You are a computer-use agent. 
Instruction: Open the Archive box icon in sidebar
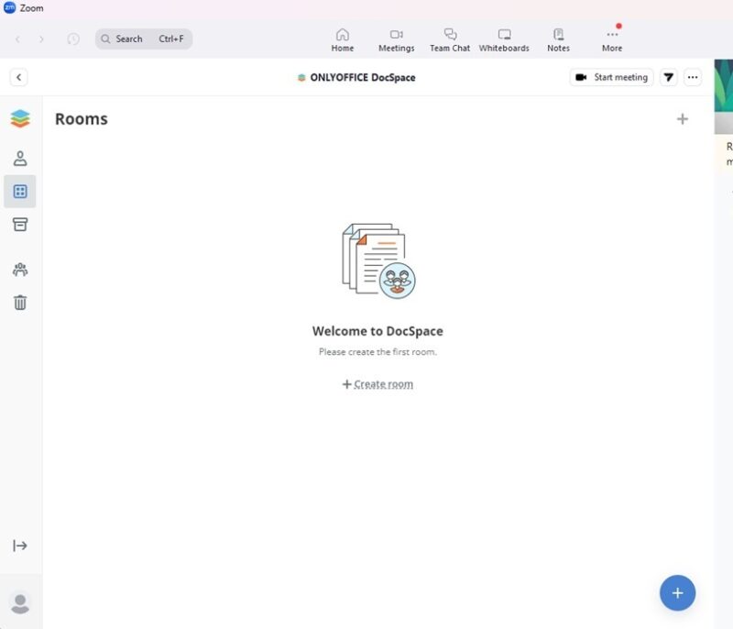[20, 225]
